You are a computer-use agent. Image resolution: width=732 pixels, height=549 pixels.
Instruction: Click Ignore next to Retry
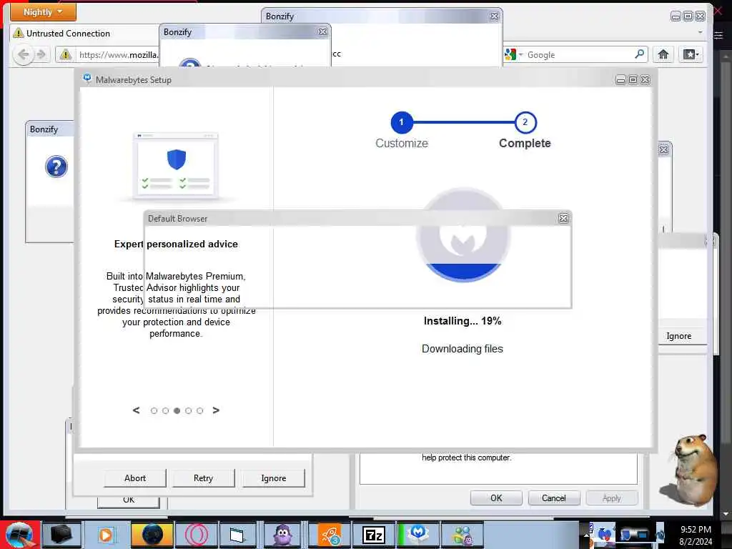274,478
